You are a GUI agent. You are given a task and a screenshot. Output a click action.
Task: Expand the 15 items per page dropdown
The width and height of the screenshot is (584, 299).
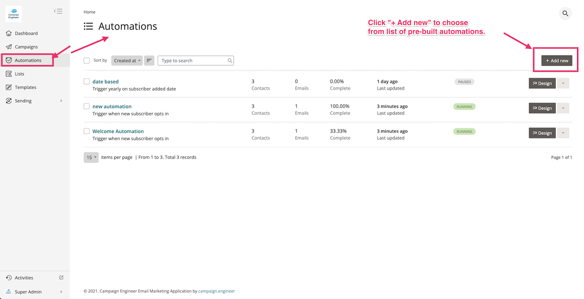(x=91, y=158)
